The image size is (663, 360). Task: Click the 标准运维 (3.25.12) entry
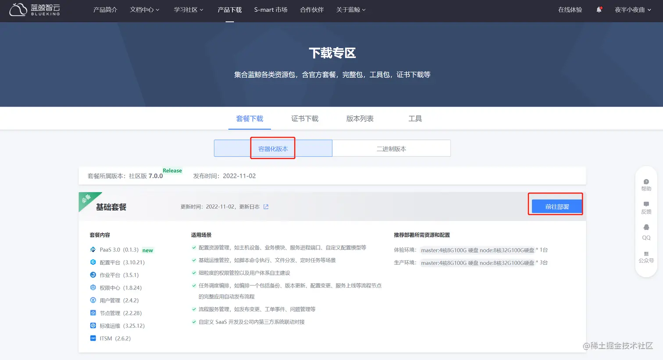122,326
